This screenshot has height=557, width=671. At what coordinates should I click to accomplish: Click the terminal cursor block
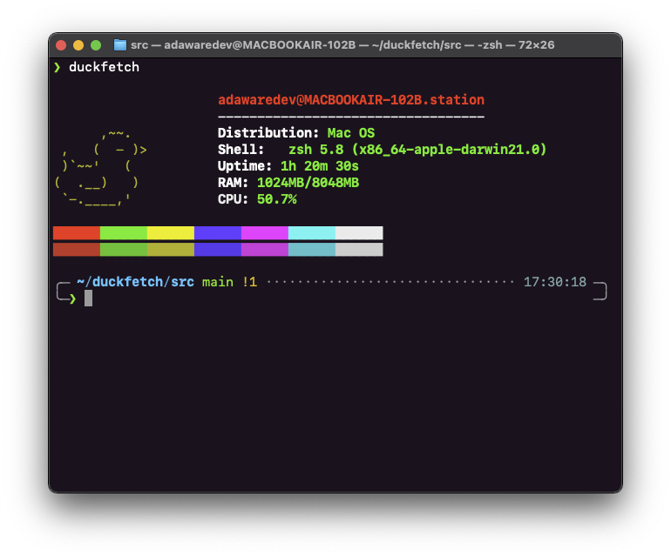[88, 298]
